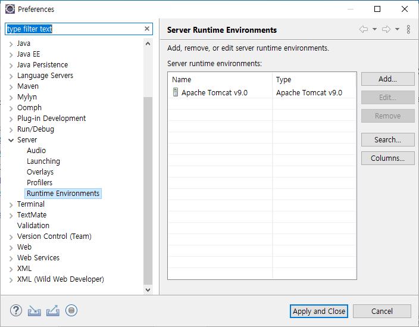Expand the Web Services node
Viewport: 419px width, 327px height.
[x=11, y=259]
